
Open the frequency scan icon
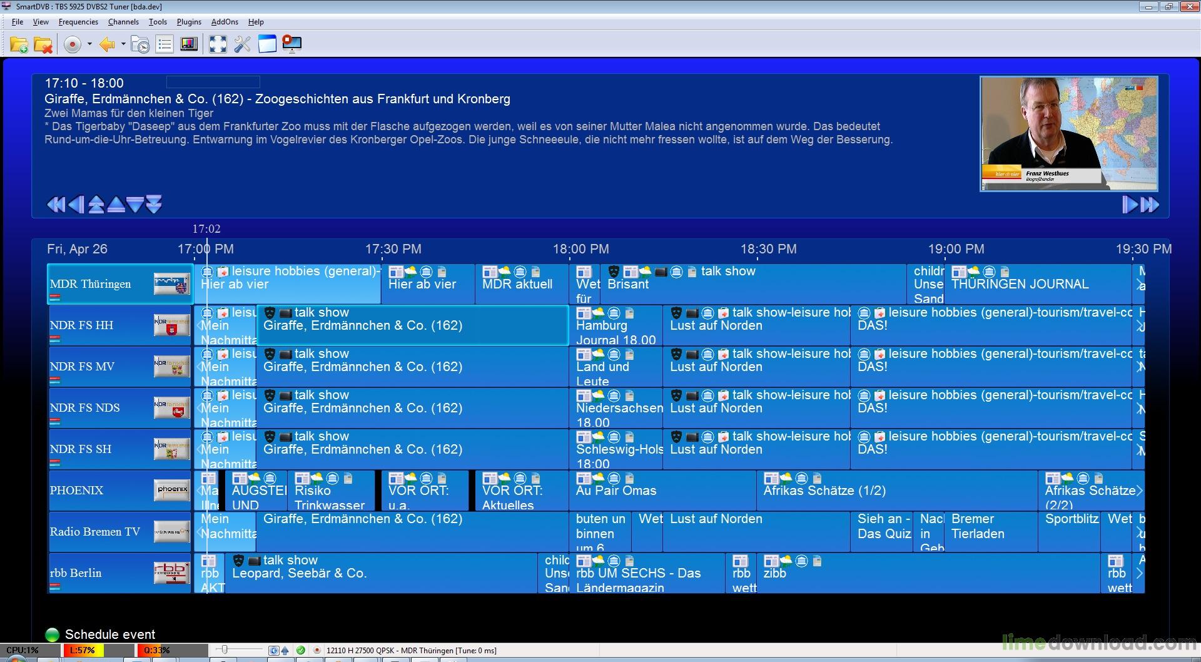140,44
